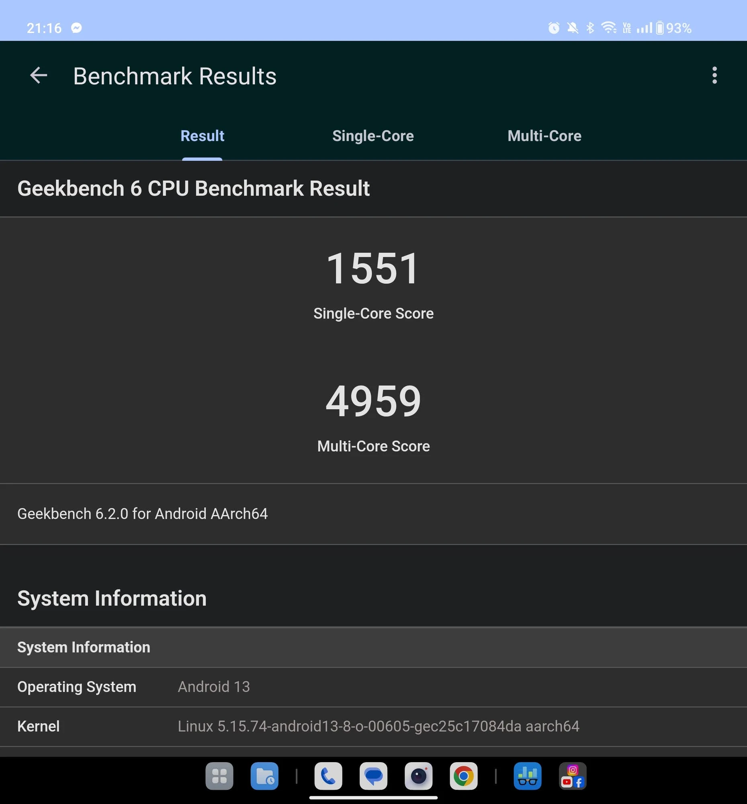Open the apps grid icon in the taskbar
The image size is (747, 804).
pyautogui.click(x=219, y=776)
